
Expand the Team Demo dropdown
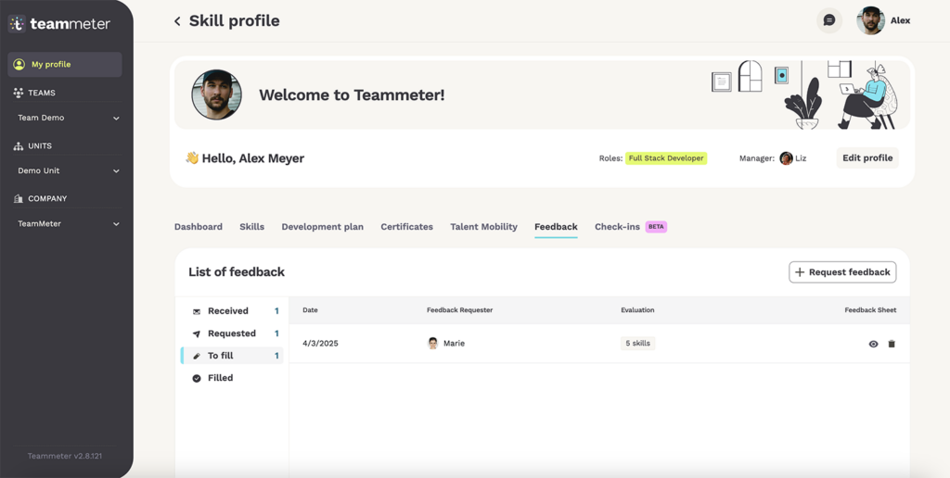(x=116, y=118)
